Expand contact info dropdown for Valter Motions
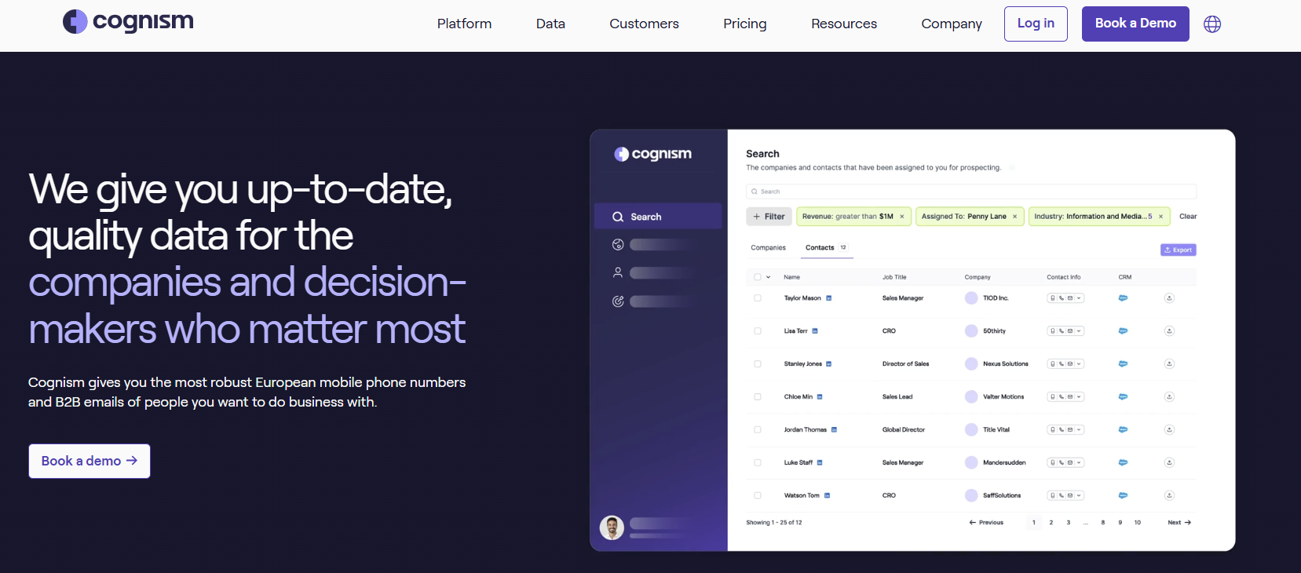This screenshot has height=573, width=1301. [x=1080, y=397]
